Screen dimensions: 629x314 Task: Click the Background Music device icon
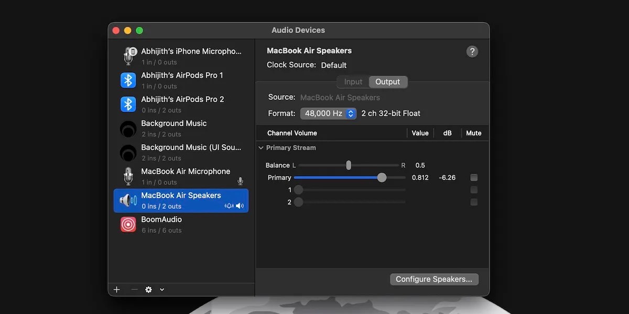(128, 128)
